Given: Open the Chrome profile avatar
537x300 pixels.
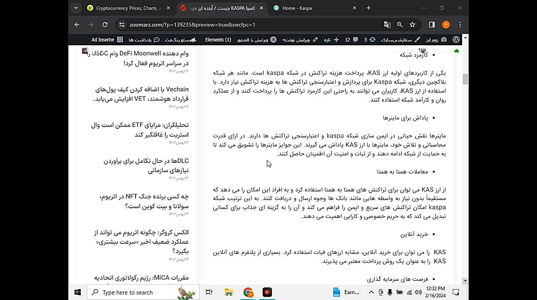Looking at the screenshot, I should coord(446,25).
